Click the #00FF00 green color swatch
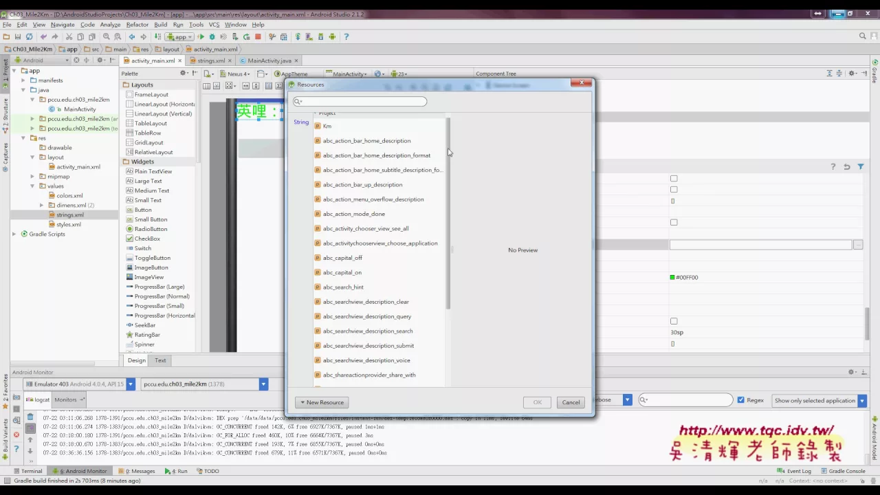This screenshot has height=495, width=880. (672, 278)
